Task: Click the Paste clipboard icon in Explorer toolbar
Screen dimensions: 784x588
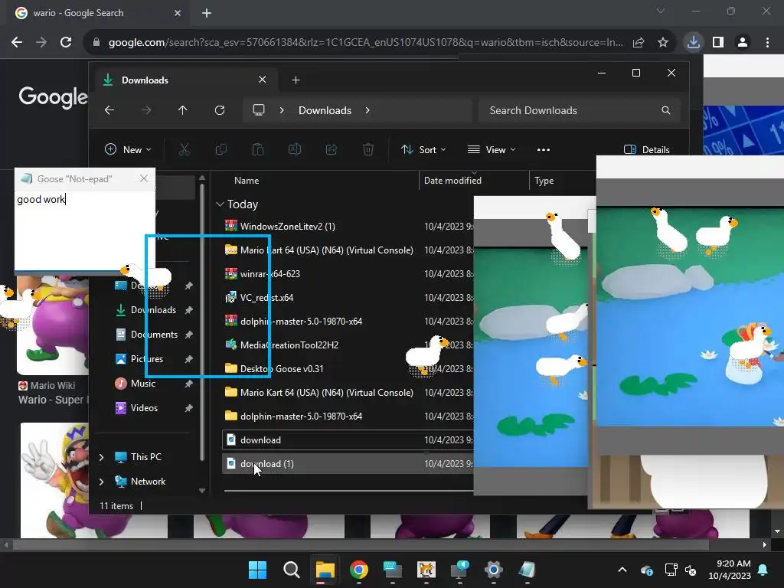Action: click(258, 149)
